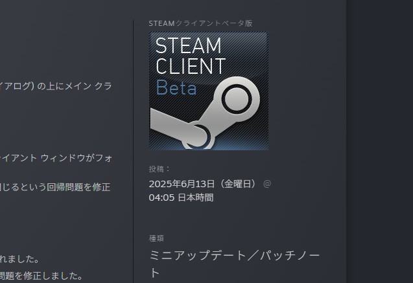Open the "ミニアップデート／パッチノー" type link
413x283 pixels.
click(x=235, y=255)
